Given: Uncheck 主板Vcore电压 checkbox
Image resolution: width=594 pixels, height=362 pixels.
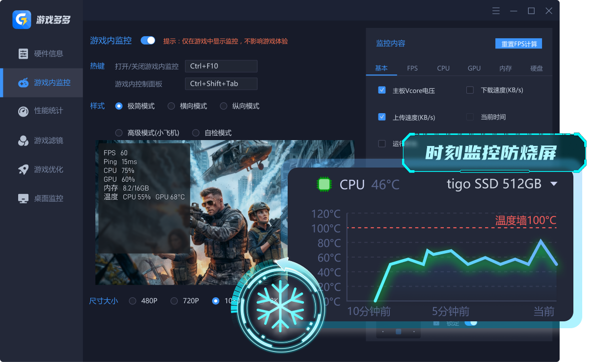Looking at the screenshot, I should coord(382,90).
